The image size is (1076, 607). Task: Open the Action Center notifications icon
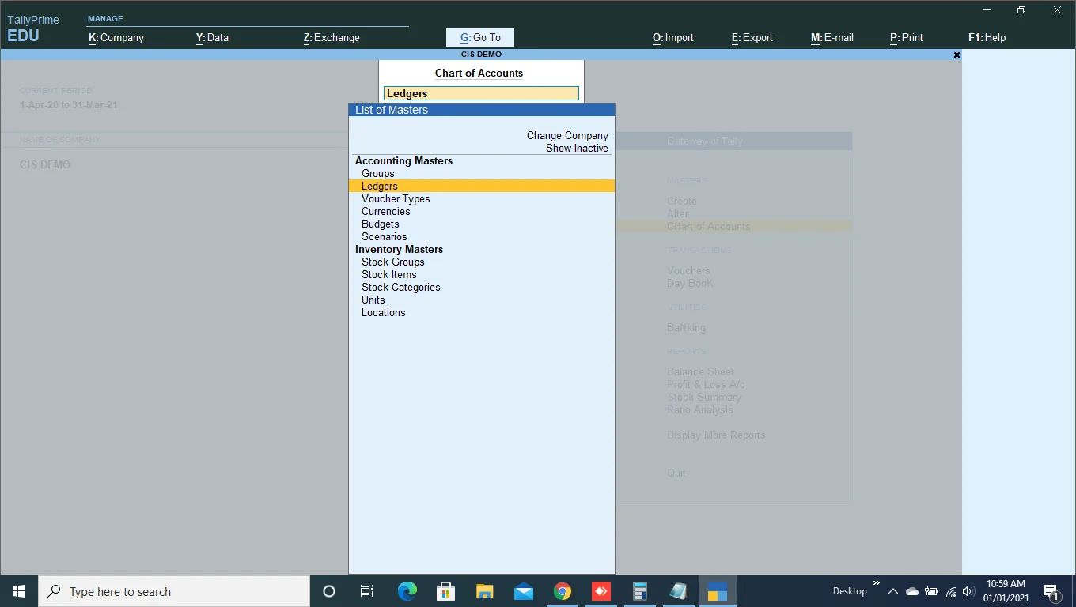point(1052,591)
